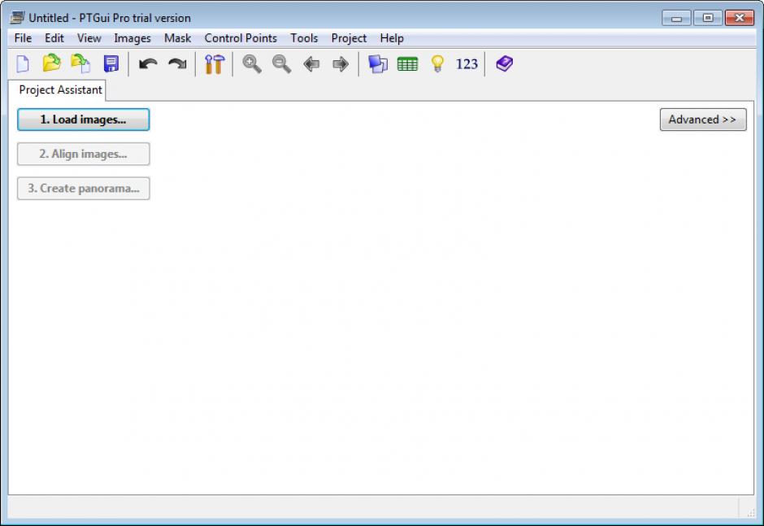
Task: Open the numerical transform 123 icon
Action: 467,64
